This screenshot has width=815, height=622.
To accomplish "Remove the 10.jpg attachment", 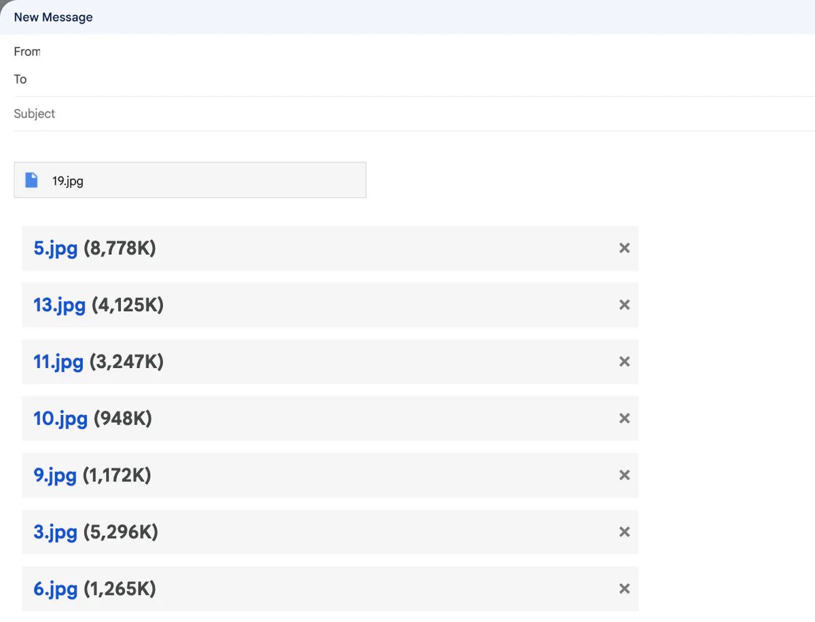I will [624, 419].
